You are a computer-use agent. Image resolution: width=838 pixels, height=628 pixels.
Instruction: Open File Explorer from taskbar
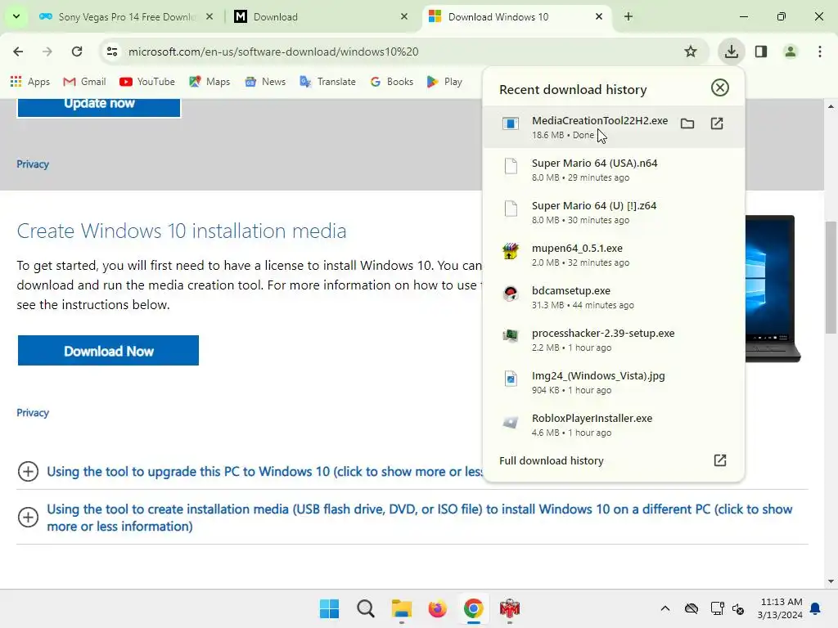(401, 608)
